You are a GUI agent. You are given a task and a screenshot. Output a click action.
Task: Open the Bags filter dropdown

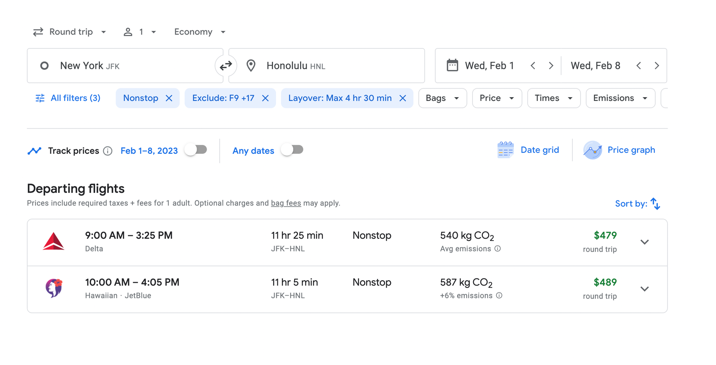click(442, 98)
